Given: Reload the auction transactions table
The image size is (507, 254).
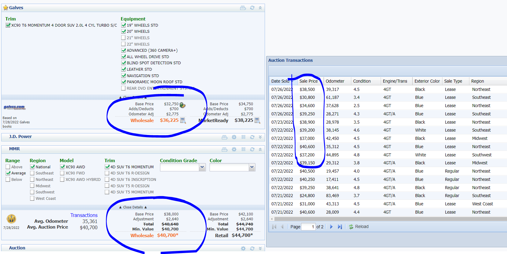Looking at the screenshot, I should coord(359,227).
